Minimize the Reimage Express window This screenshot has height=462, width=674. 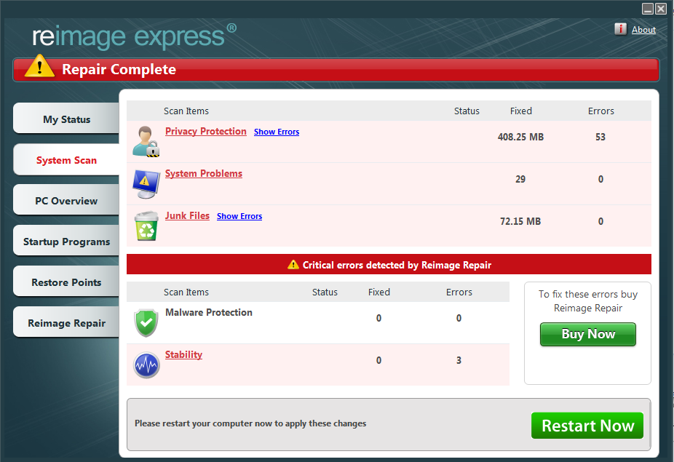(x=648, y=9)
